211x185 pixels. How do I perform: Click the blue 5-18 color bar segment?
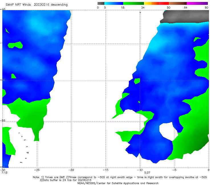(114, 3)
